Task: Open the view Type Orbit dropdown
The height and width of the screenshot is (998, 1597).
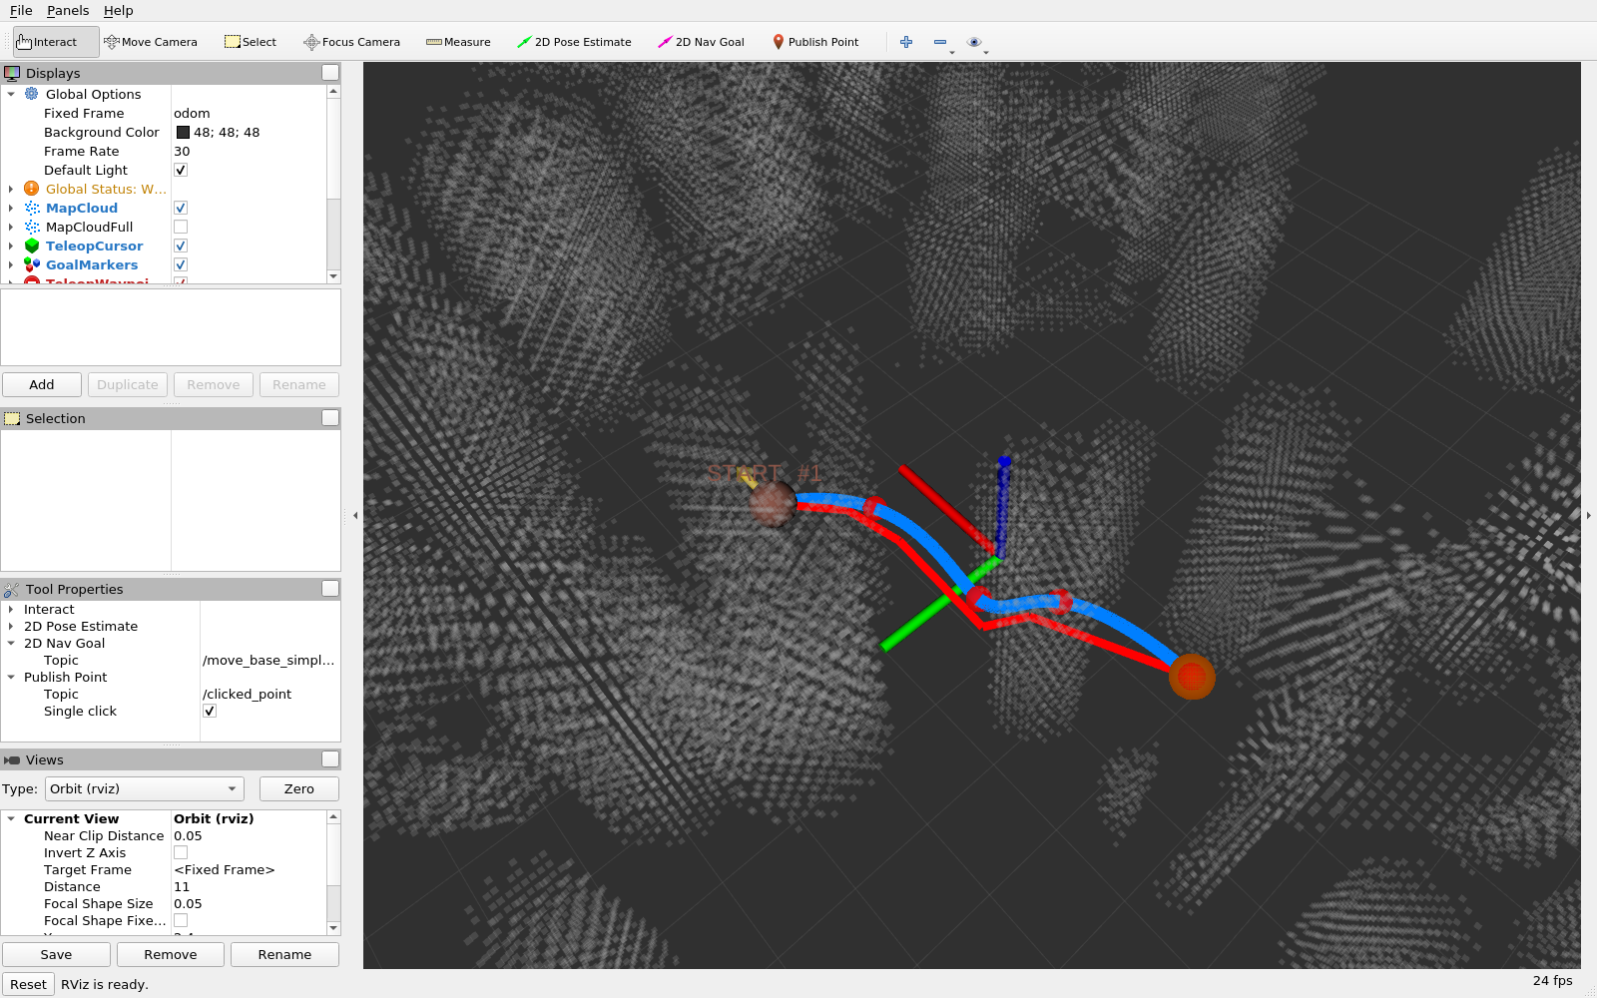Action: (145, 788)
